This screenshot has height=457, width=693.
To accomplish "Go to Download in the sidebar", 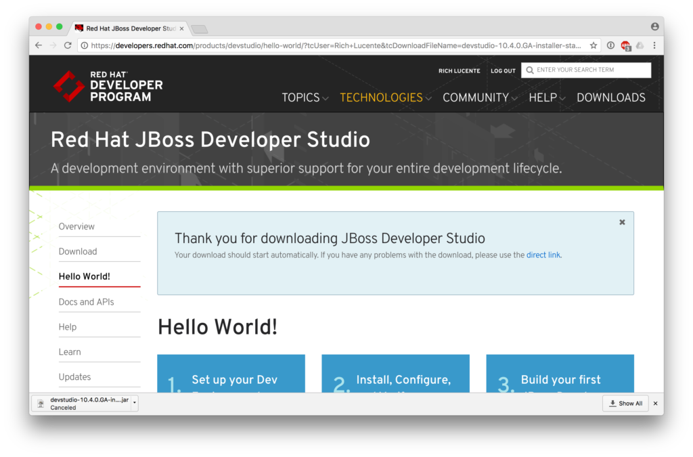I will [x=78, y=251].
